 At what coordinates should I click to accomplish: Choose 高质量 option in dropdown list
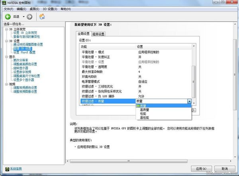point(164,110)
